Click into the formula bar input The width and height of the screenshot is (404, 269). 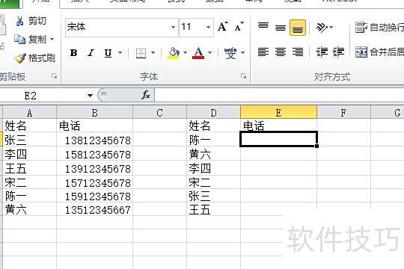(279, 96)
